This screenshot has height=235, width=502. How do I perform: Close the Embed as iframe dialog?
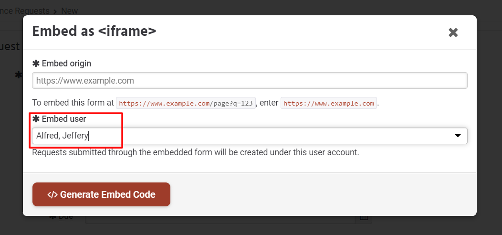453,32
